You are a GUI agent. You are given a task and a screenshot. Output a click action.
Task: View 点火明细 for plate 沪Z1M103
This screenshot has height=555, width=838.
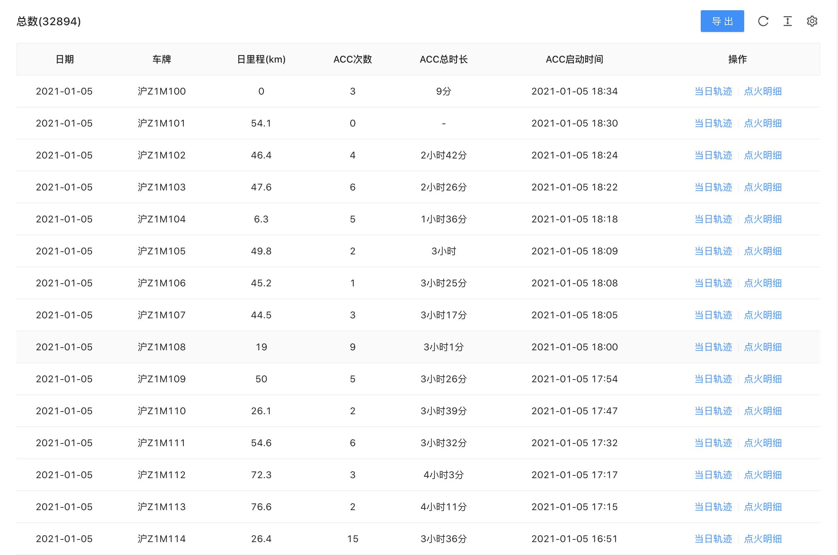click(763, 187)
